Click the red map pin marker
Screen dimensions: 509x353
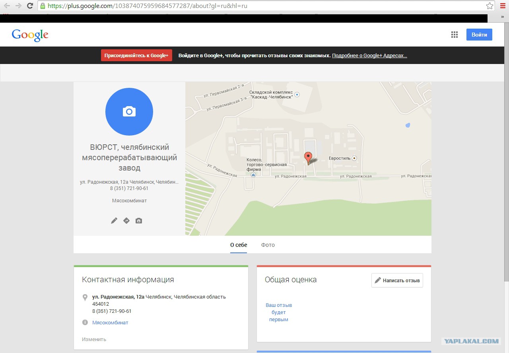click(308, 158)
